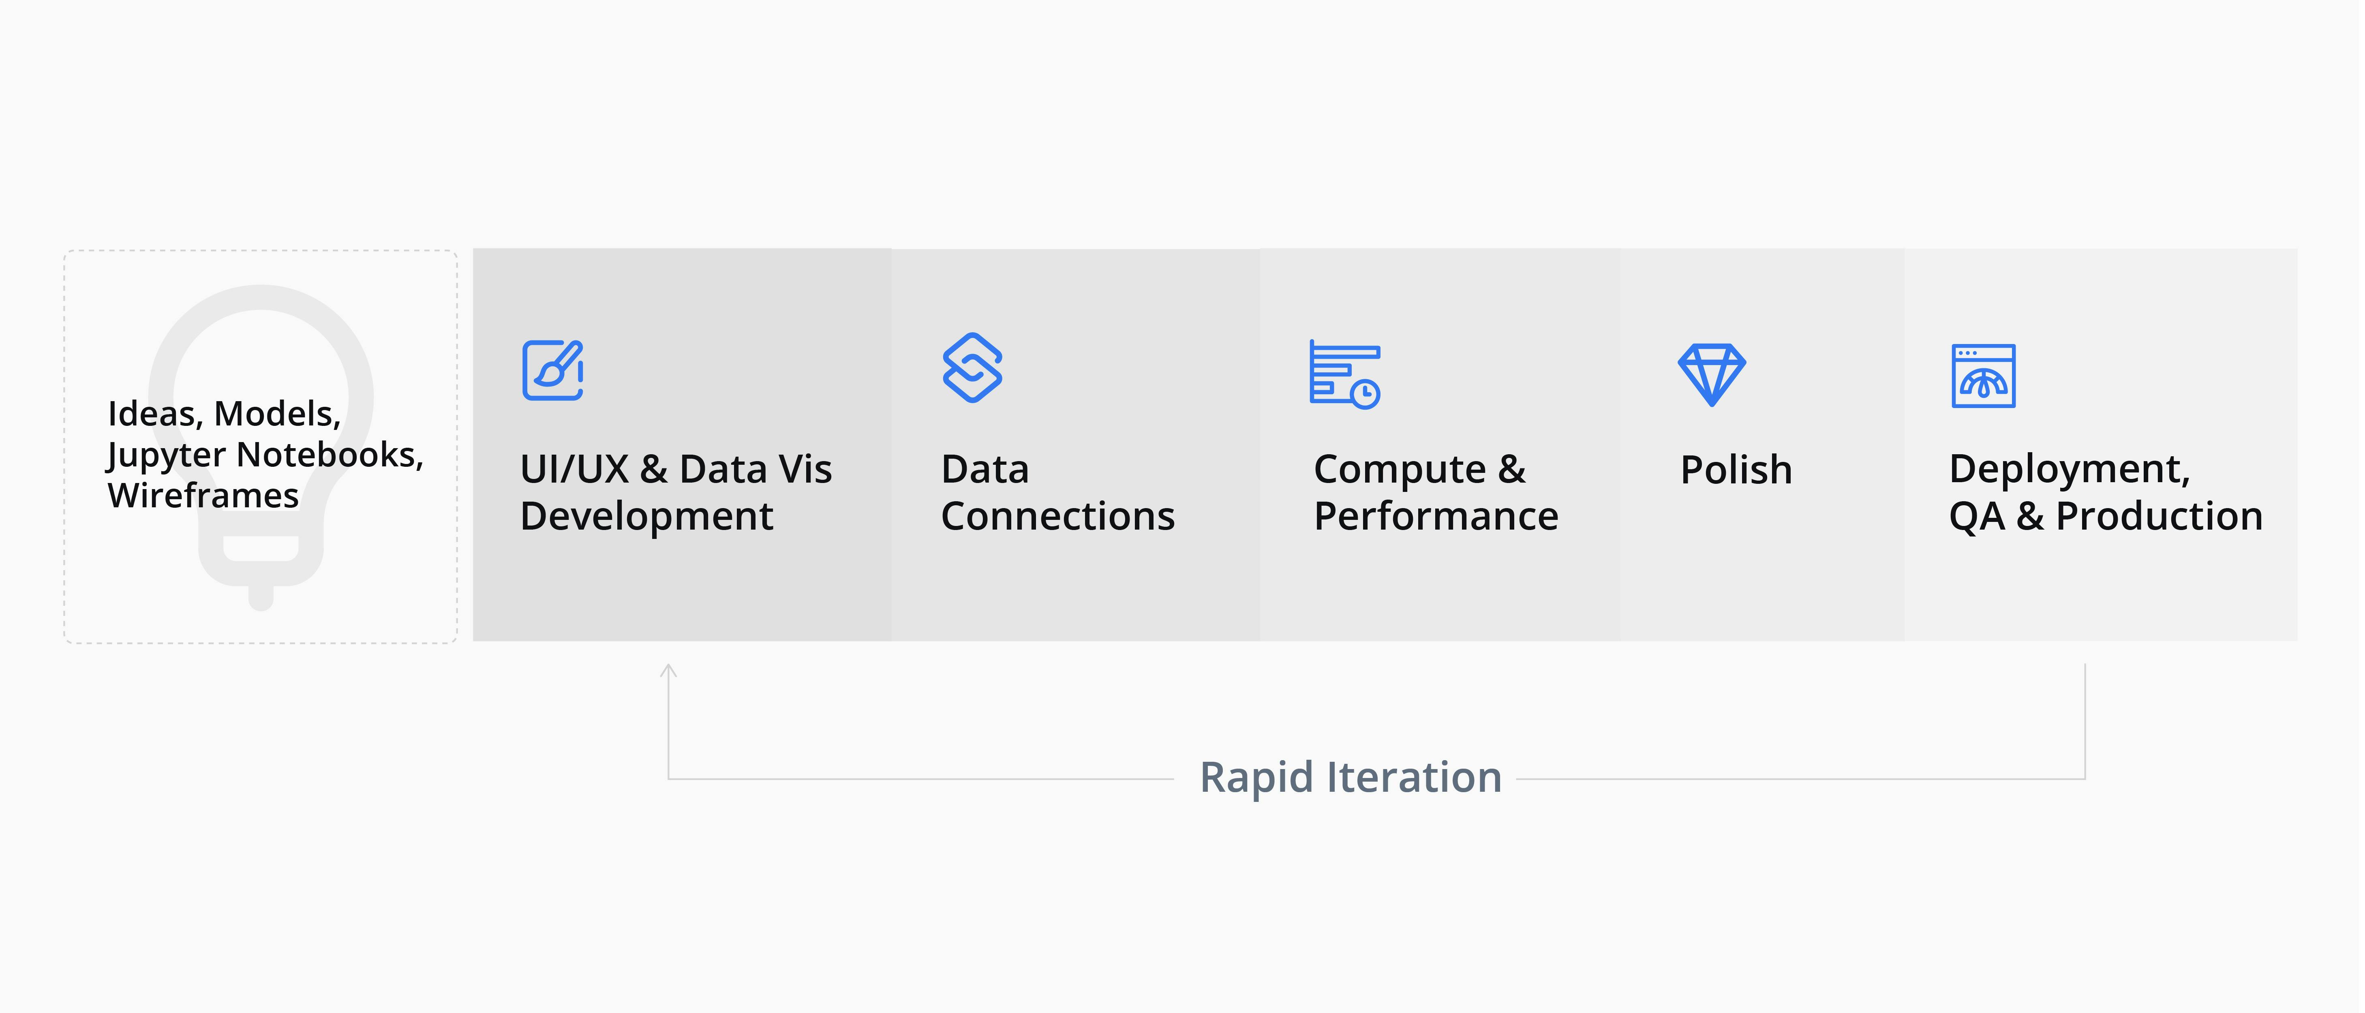Image resolution: width=2365 pixels, height=1013 pixels.
Task: Select the Data Connections label
Action: point(1057,493)
